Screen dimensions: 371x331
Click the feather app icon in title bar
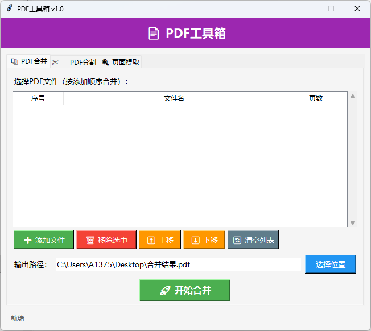[x=10, y=9]
